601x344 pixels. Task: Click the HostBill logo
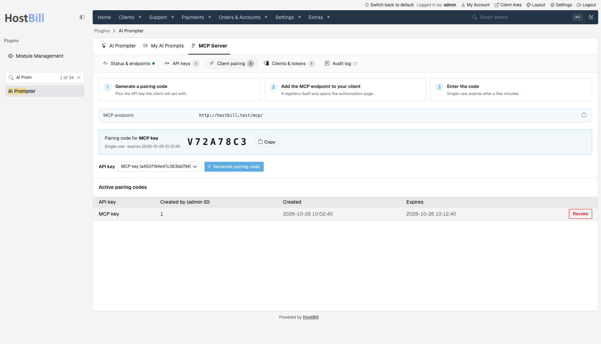click(25, 18)
